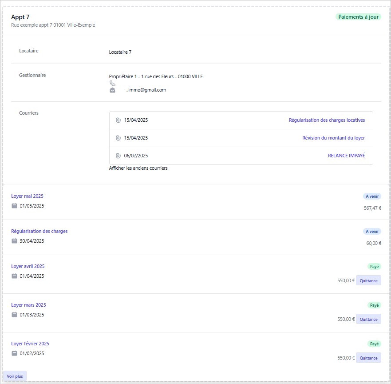Click calendar icon next to 01/04/2025

click(x=15, y=276)
